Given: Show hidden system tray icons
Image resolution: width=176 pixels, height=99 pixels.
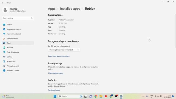Looking at the screenshot, I should (x=143, y=96).
